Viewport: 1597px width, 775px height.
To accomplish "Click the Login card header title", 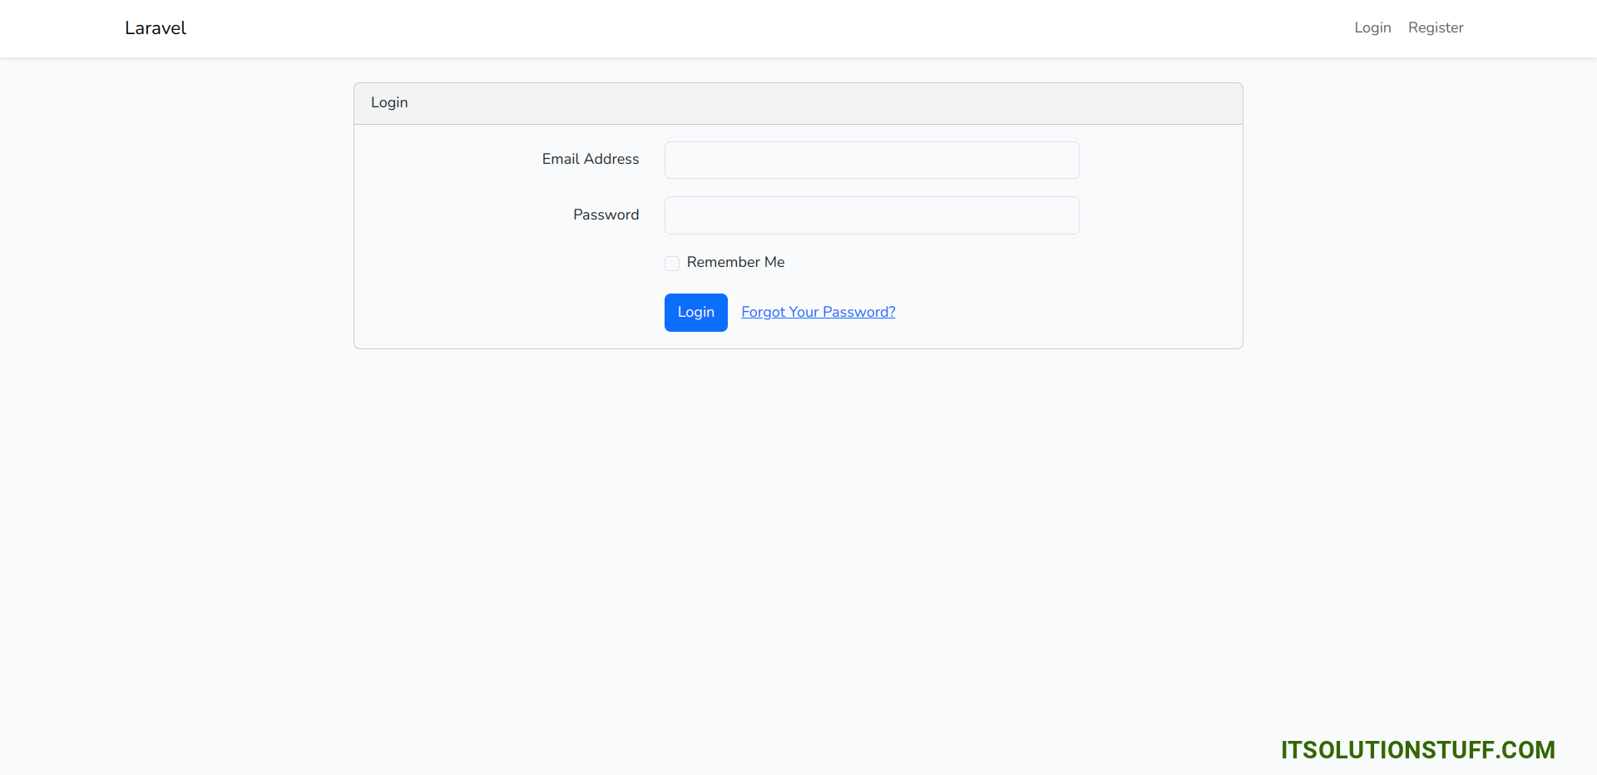I will (x=389, y=102).
